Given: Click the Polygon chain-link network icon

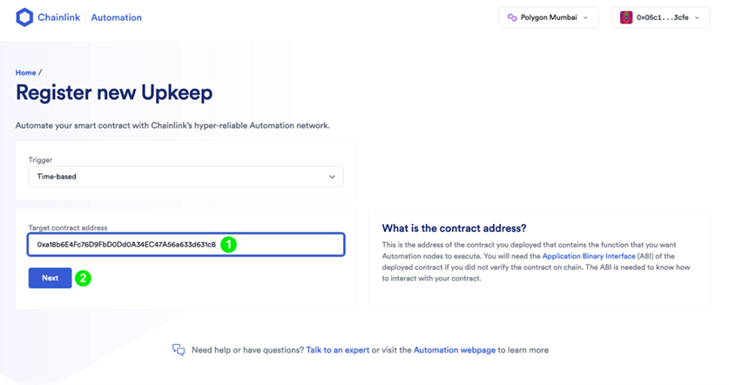Looking at the screenshot, I should click(x=512, y=17).
